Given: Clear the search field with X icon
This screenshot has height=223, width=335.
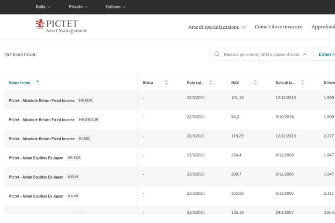Looking at the screenshot, I should [x=305, y=54].
